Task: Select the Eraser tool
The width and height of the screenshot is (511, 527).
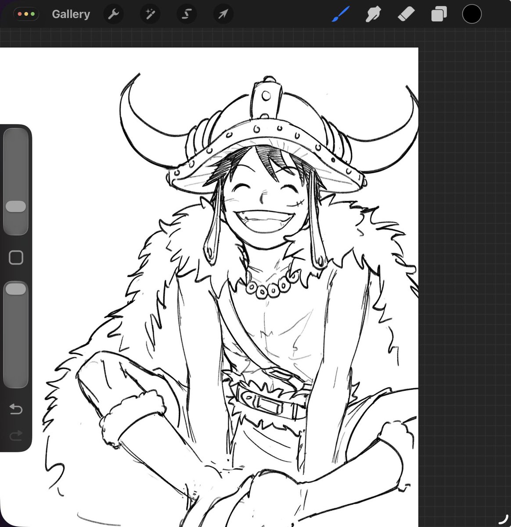Action: [405, 14]
